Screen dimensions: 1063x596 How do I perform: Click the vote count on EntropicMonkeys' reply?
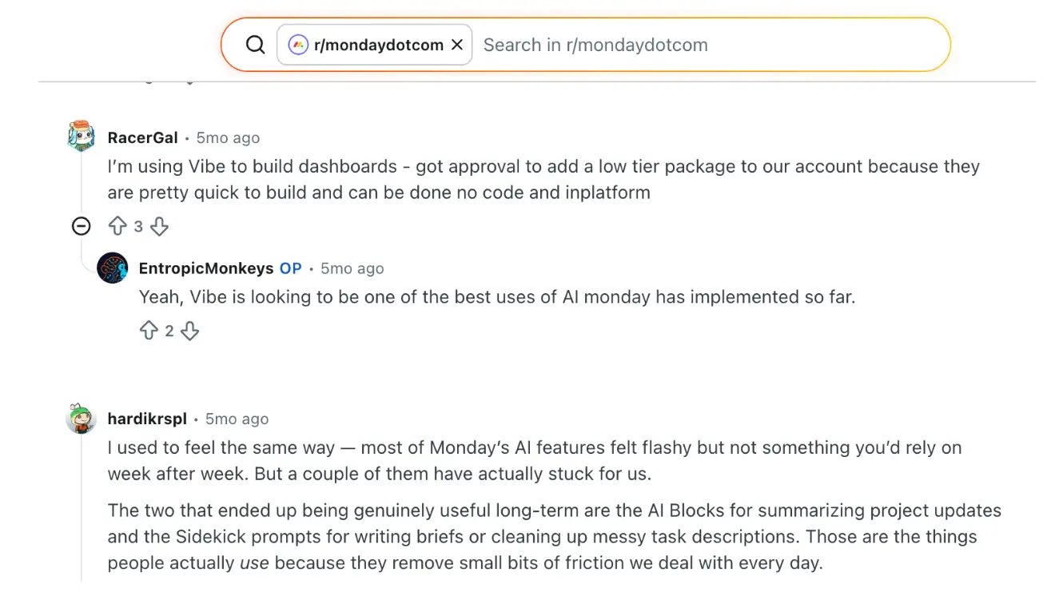pyautogui.click(x=170, y=330)
